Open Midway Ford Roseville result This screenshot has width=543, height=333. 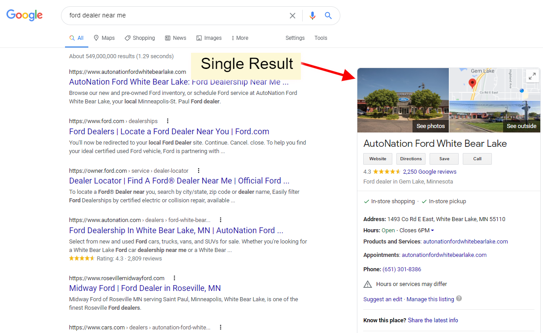(145, 288)
